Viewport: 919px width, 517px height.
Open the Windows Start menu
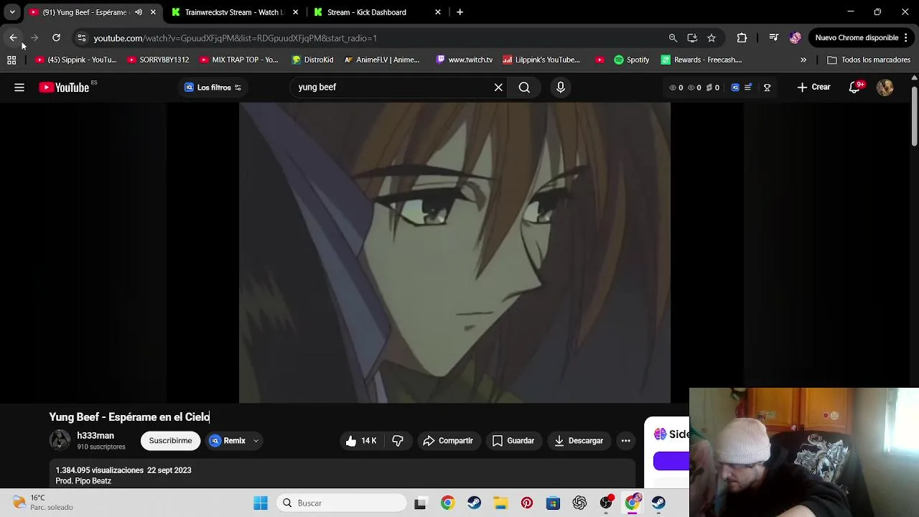coord(261,503)
